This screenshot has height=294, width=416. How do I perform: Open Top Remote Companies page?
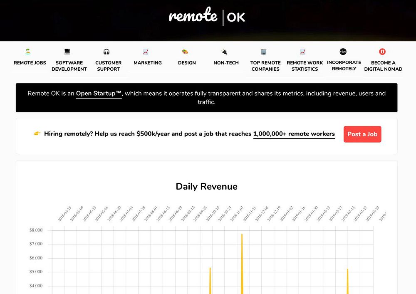point(265,66)
